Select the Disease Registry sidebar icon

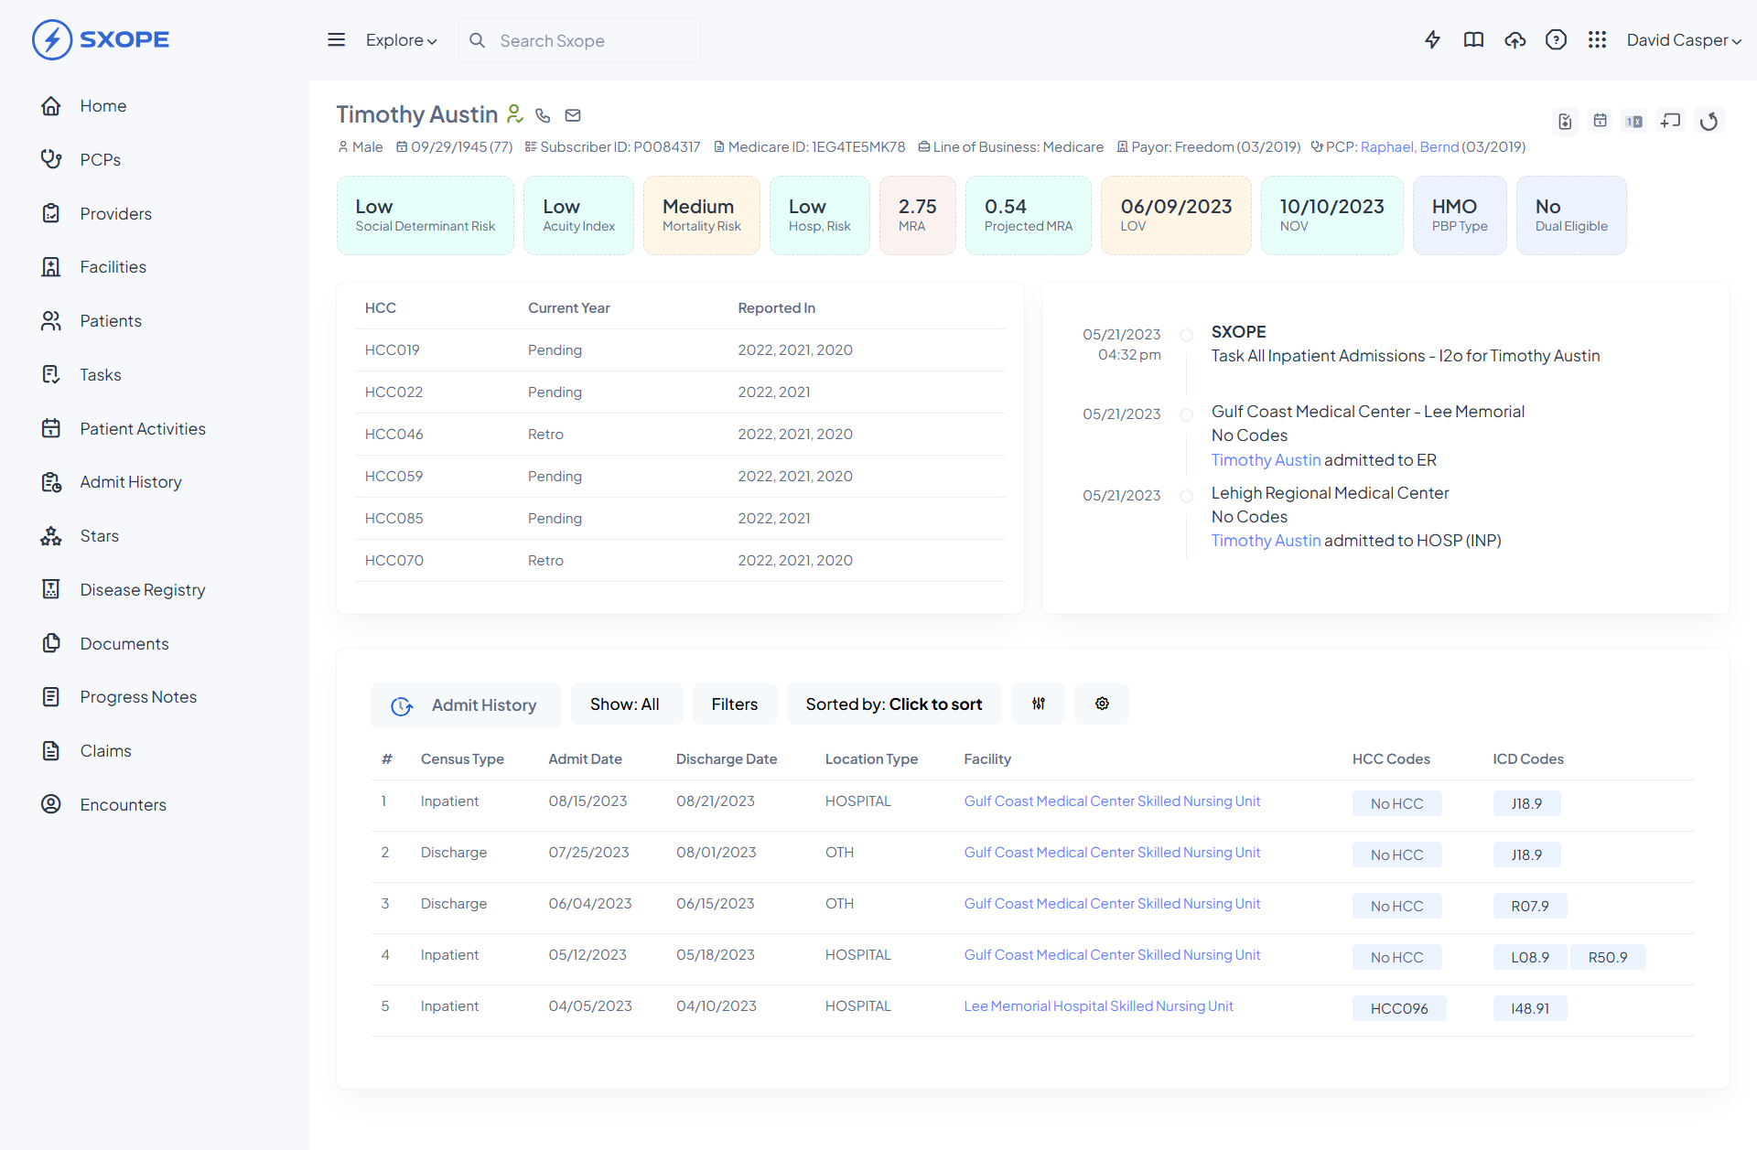(x=51, y=589)
